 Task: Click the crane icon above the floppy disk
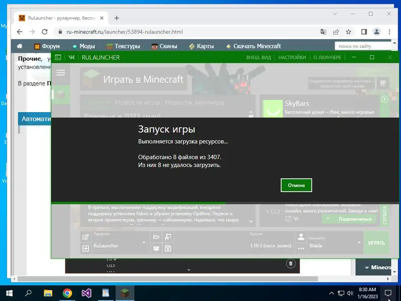click(168, 237)
